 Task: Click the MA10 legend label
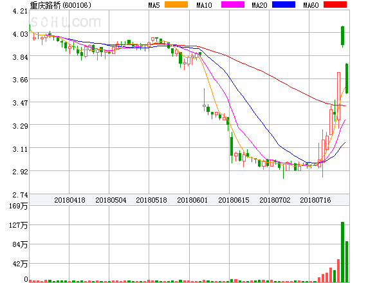(x=204, y=5)
